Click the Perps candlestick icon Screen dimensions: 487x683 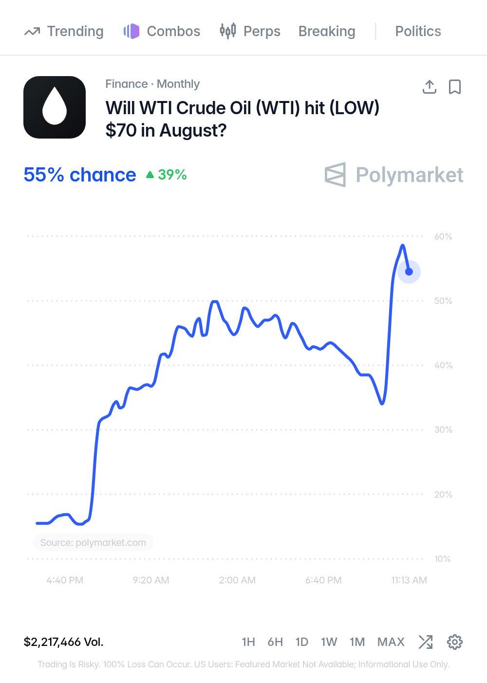[x=228, y=31]
